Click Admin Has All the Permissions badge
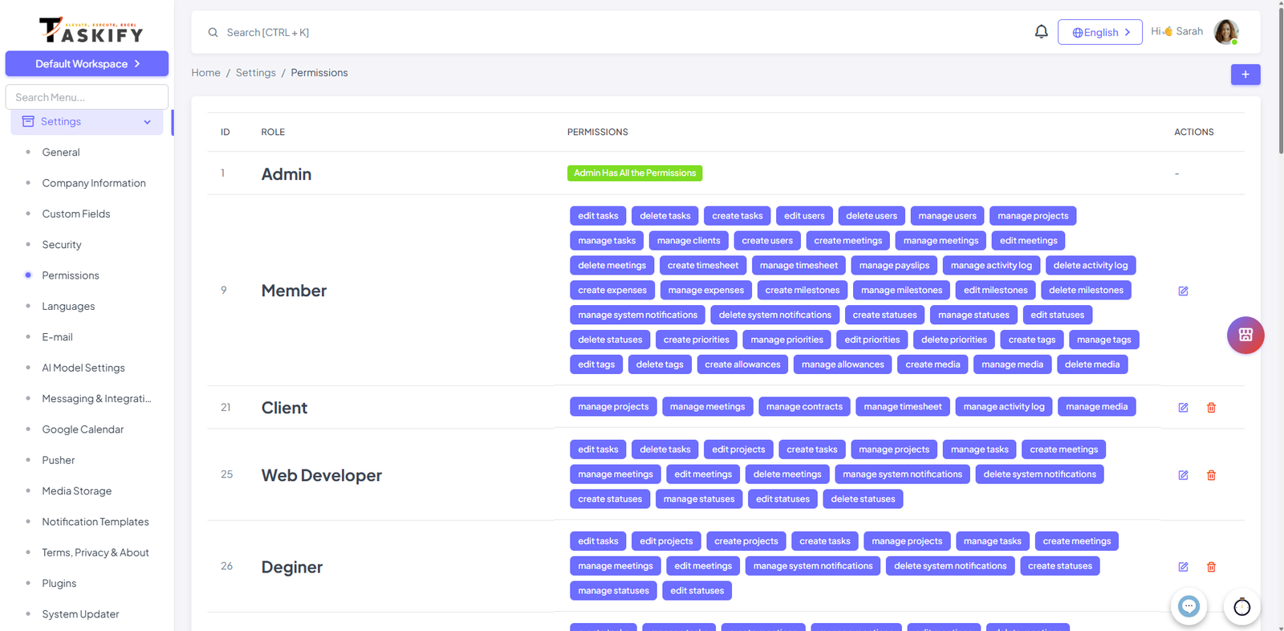The image size is (1284, 631). tap(635, 173)
